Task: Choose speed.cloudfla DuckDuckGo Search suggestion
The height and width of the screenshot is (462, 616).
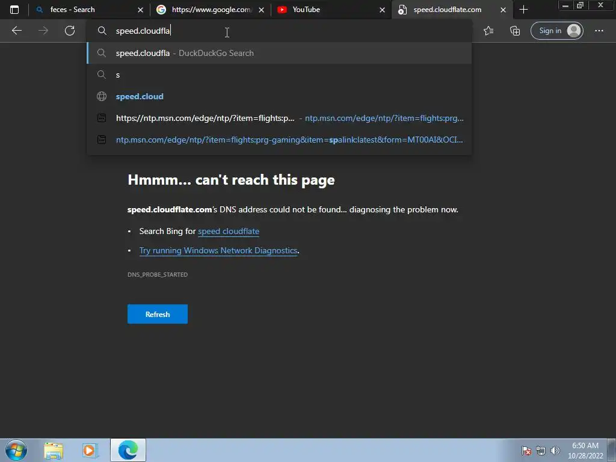Action: point(279,53)
